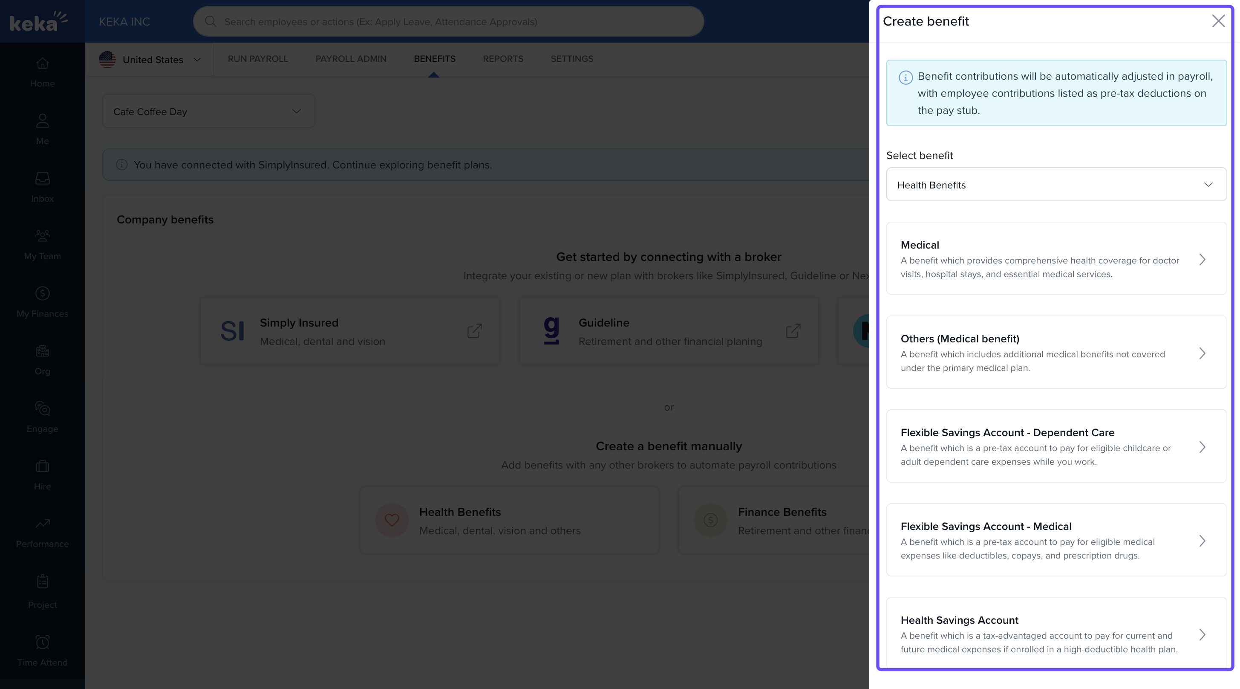Open the Reports tab

coord(502,59)
